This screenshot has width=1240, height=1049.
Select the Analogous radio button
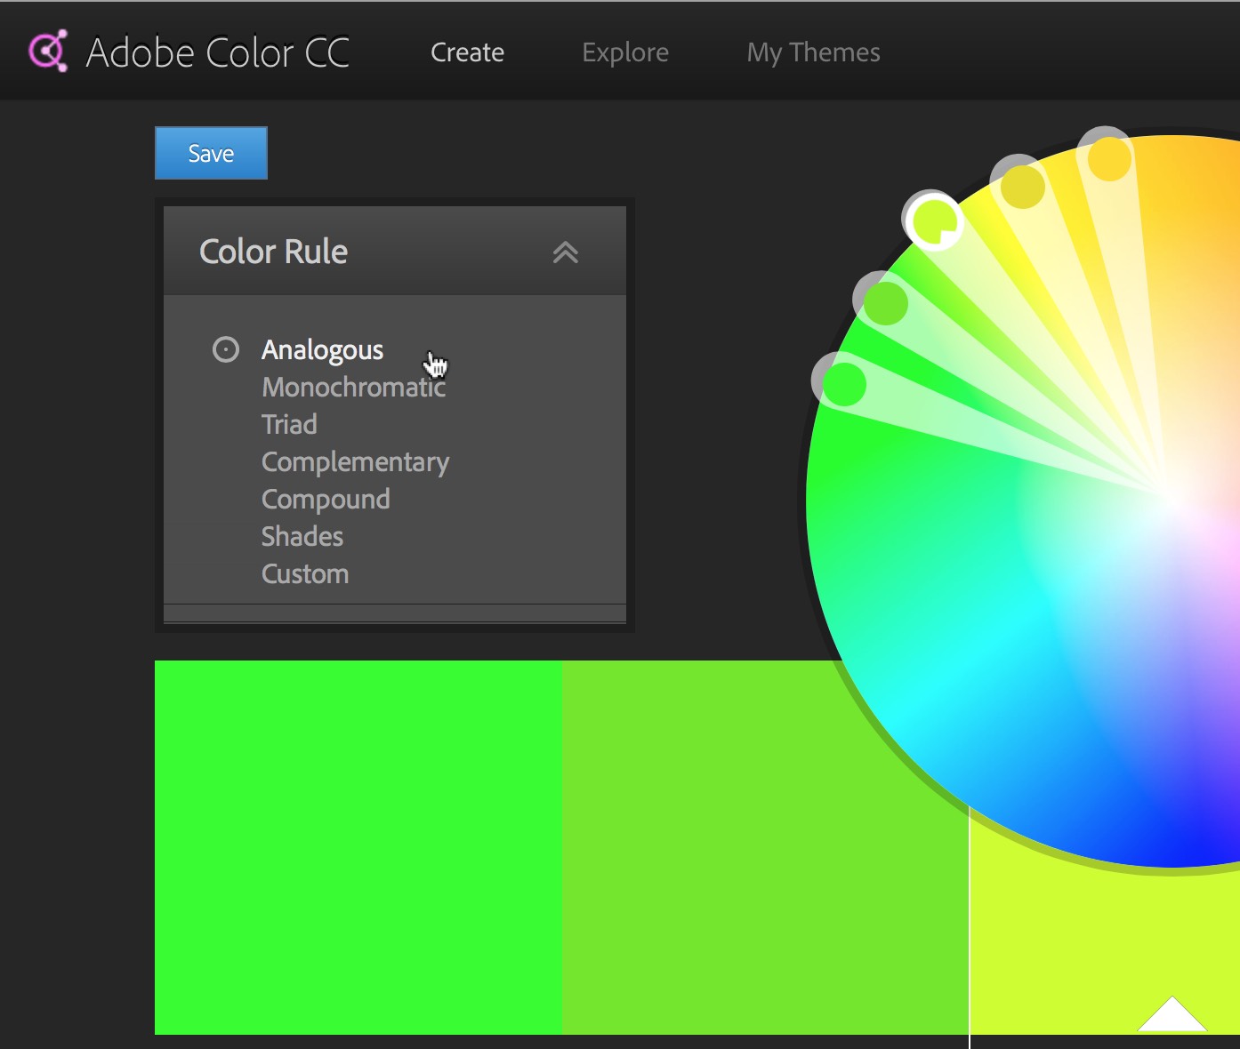[x=226, y=349]
